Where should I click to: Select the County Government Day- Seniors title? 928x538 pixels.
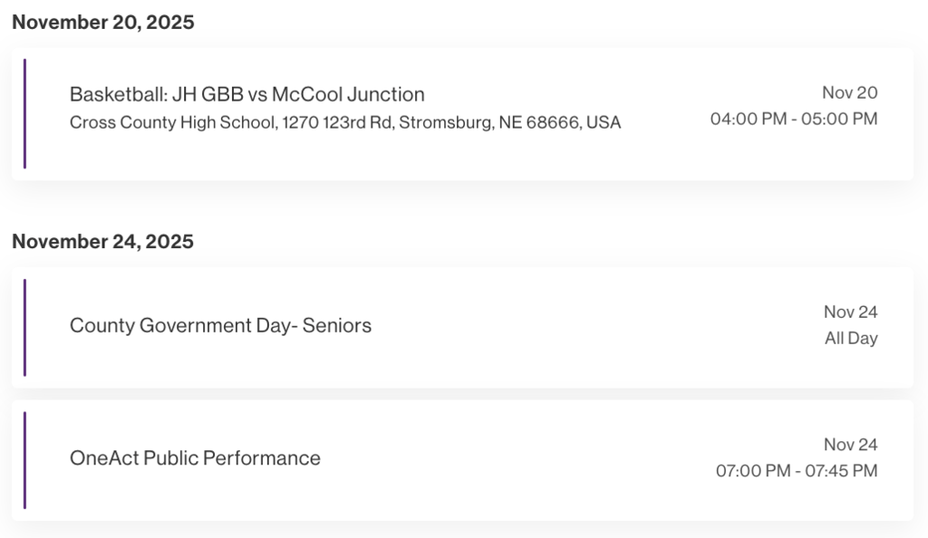pyautogui.click(x=220, y=326)
